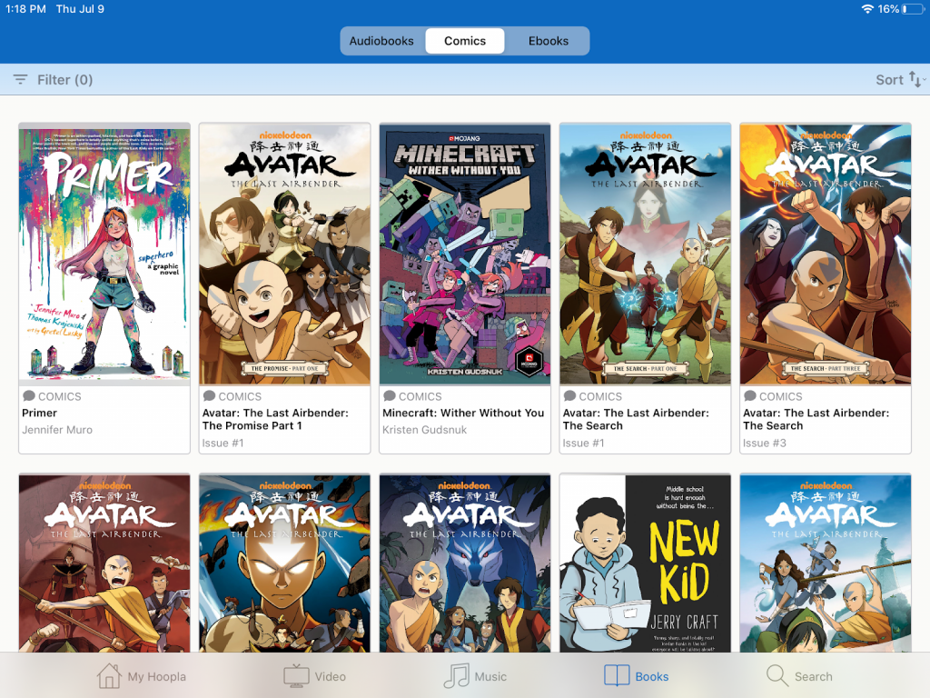Tap the Music note icon
930x698 pixels.
pos(457,676)
